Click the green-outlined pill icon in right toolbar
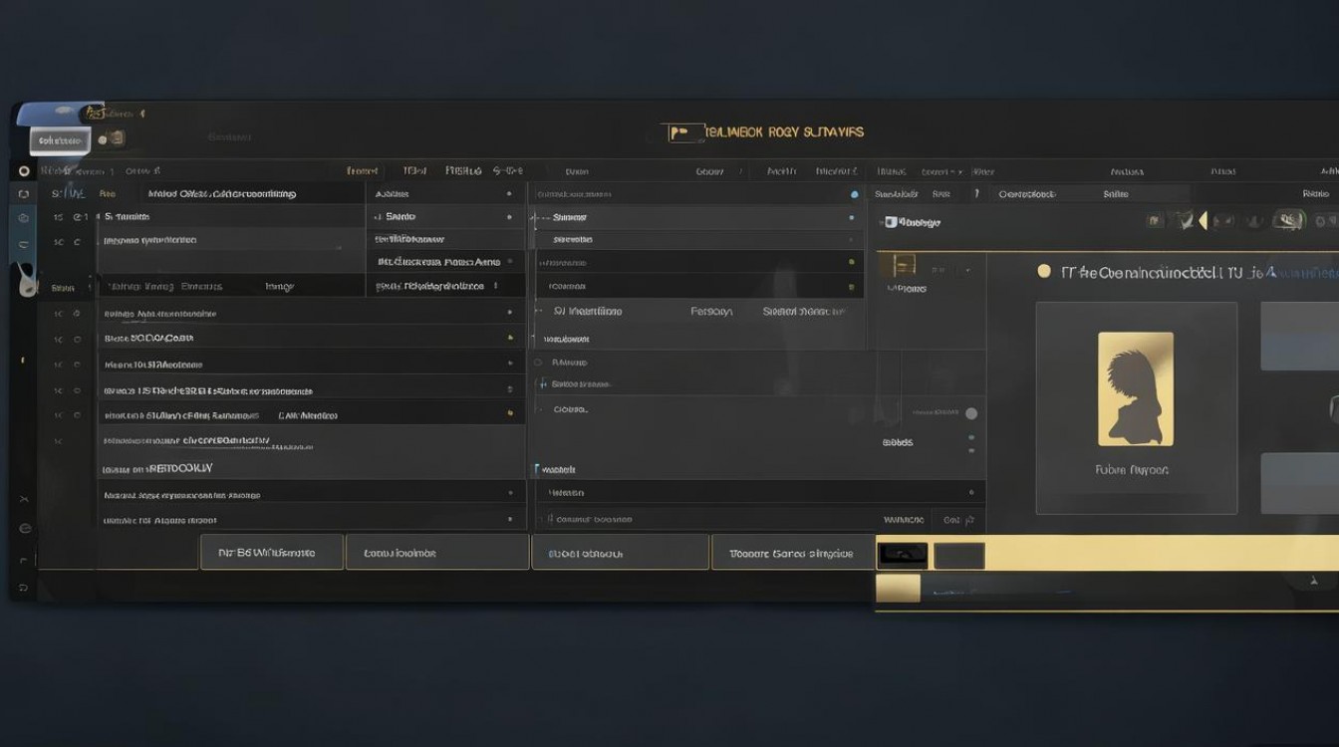1339x747 pixels. point(1289,220)
